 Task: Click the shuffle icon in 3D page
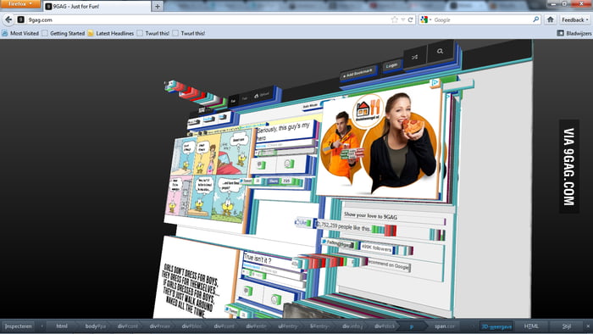click(x=414, y=57)
